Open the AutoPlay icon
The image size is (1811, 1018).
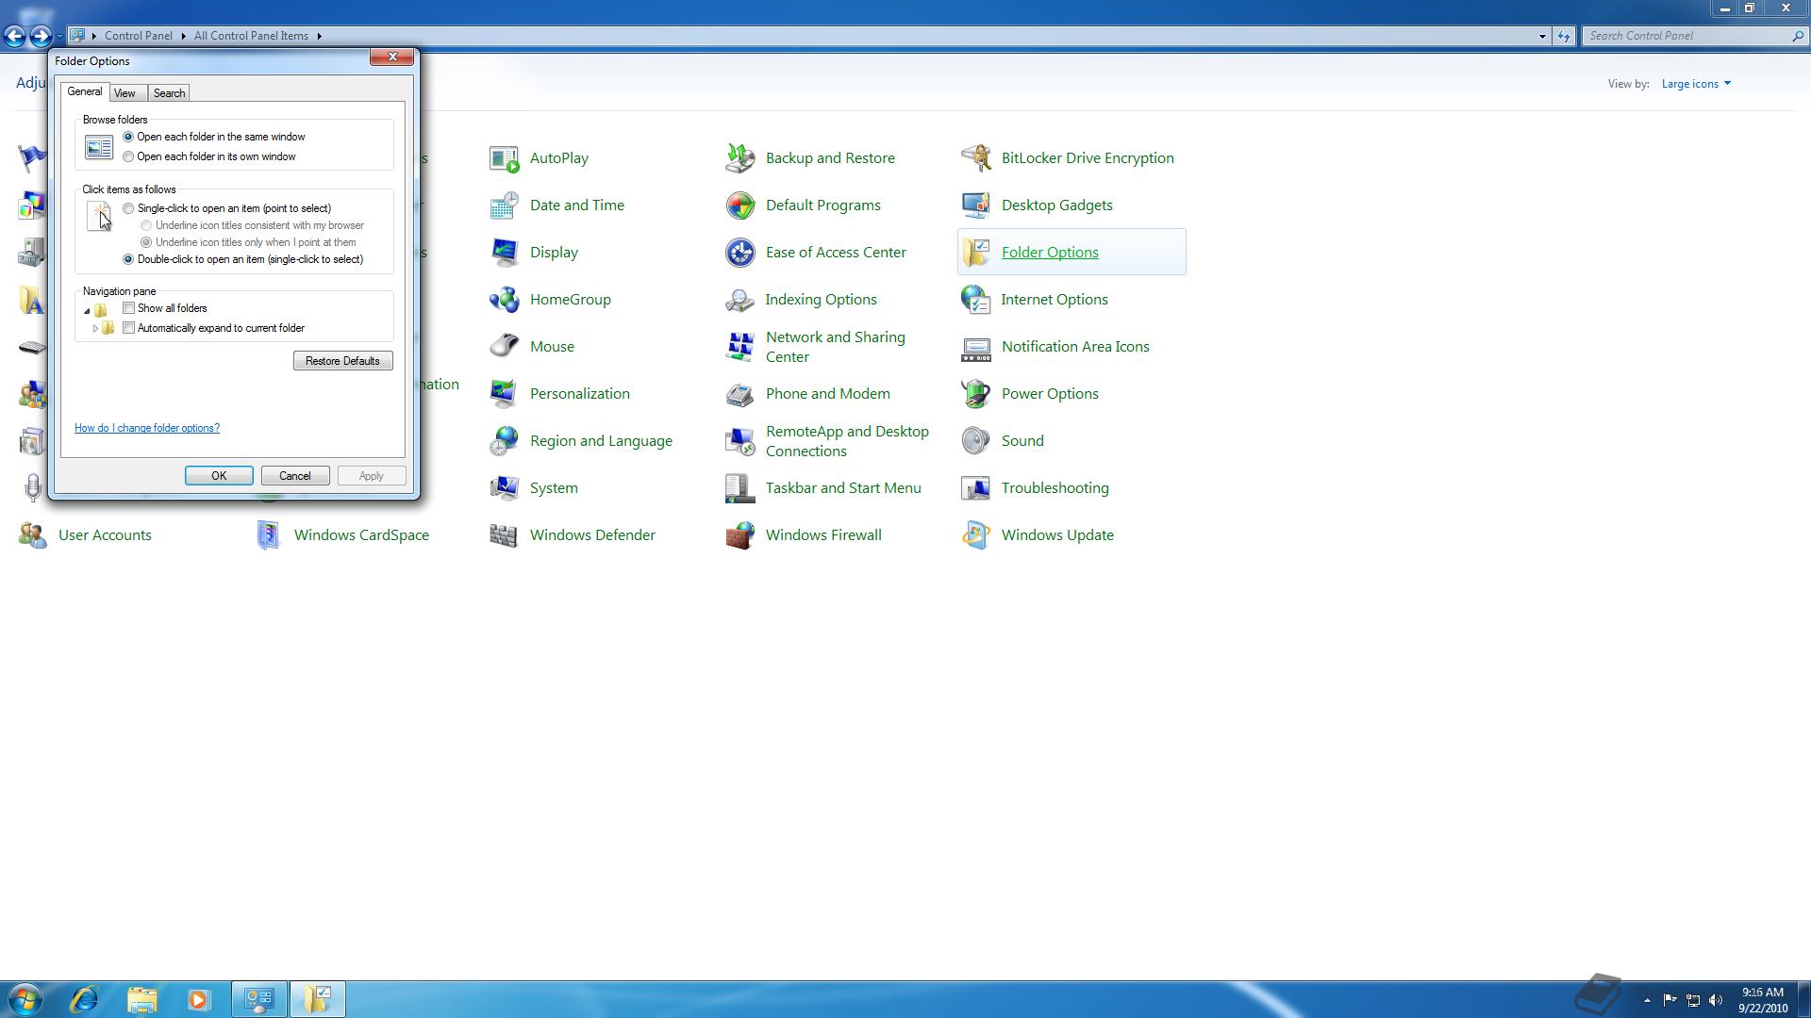click(505, 158)
